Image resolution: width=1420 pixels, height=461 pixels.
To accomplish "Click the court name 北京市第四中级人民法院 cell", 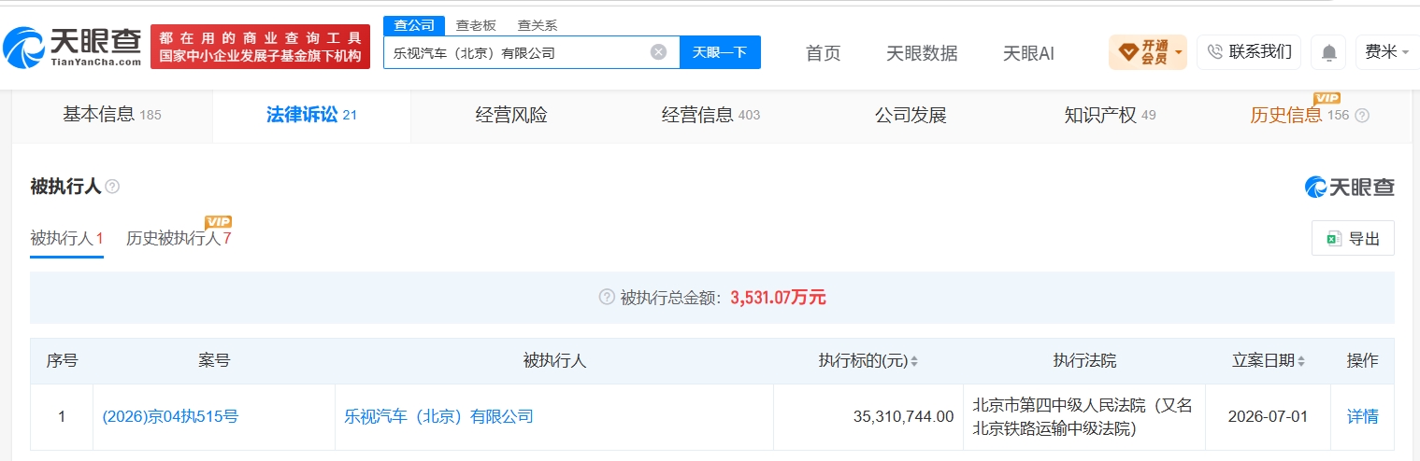I will 1083,417.
